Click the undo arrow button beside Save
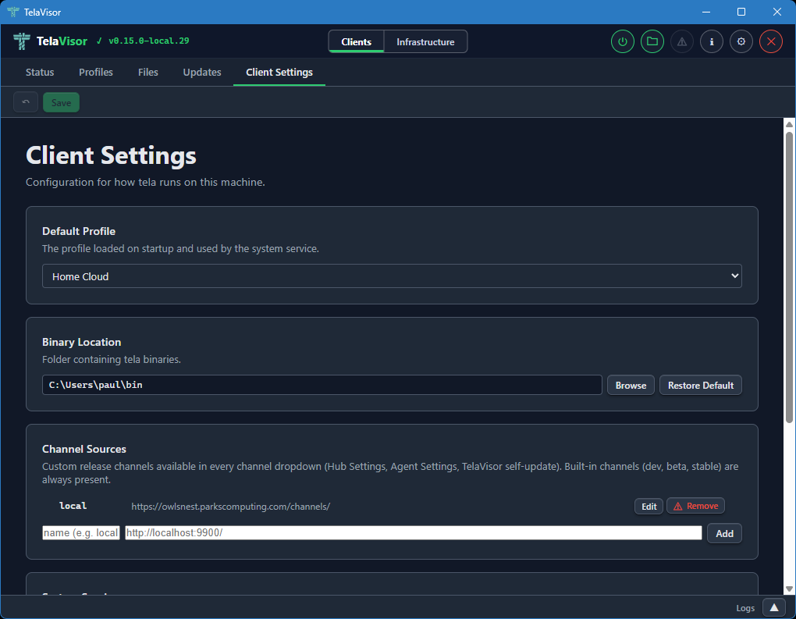The width and height of the screenshot is (796, 619). [26, 102]
